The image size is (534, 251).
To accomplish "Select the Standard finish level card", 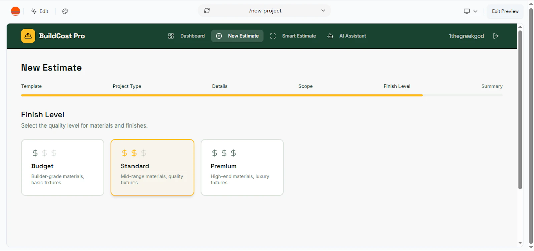I will [153, 167].
